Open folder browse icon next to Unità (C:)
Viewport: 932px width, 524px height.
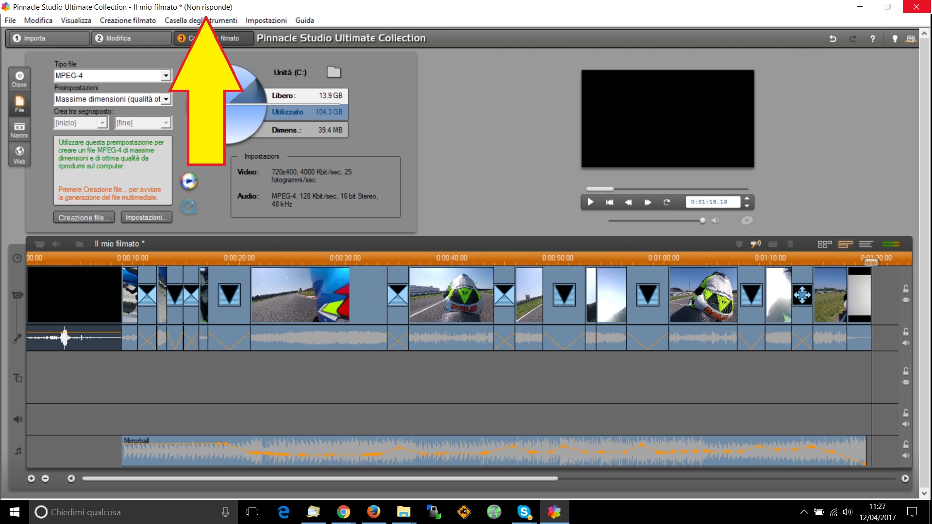(334, 72)
